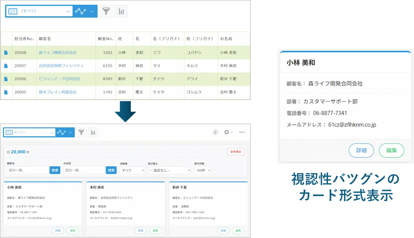The width and height of the screenshot is (414, 238).
Task: Click the graph icon in the メニュー toolbar
Action: pos(93,132)
